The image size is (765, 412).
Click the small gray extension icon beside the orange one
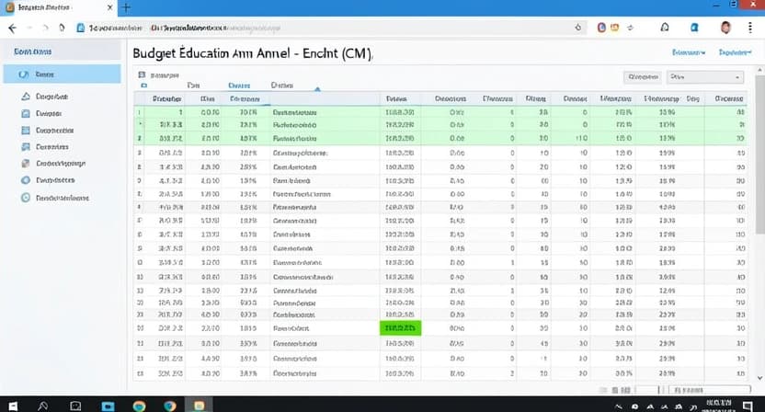(x=630, y=28)
